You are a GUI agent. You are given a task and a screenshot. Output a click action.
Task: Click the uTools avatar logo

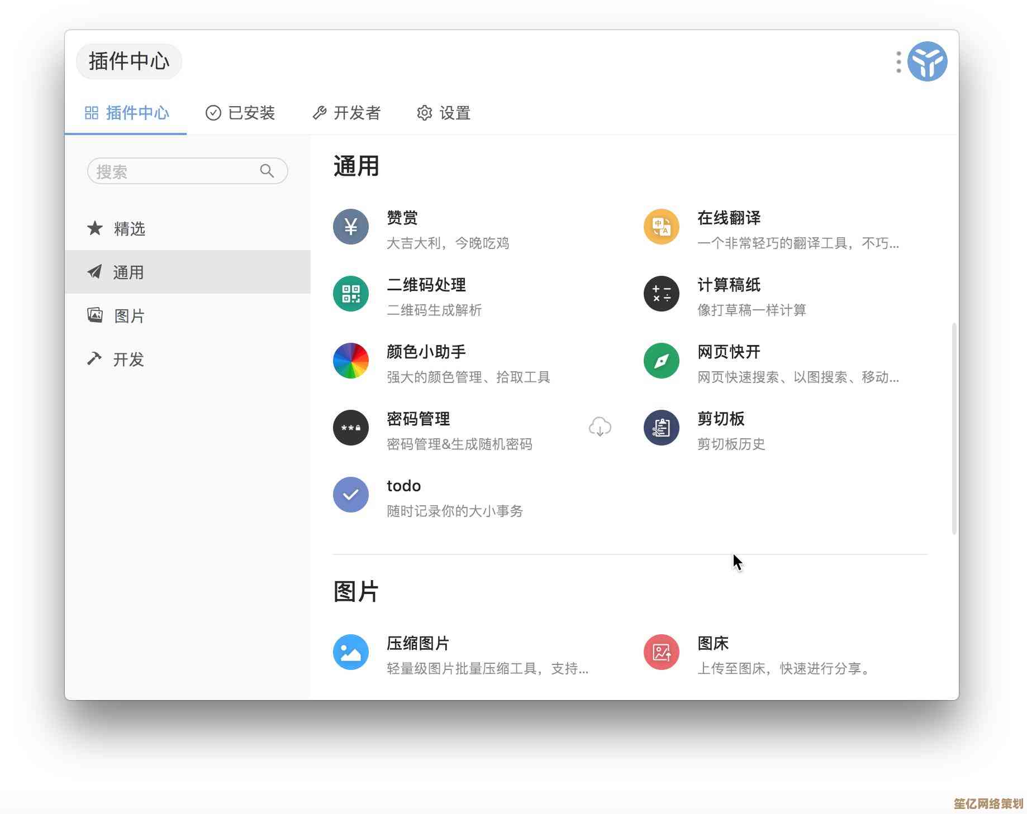pyautogui.click(x=927, y=62)
